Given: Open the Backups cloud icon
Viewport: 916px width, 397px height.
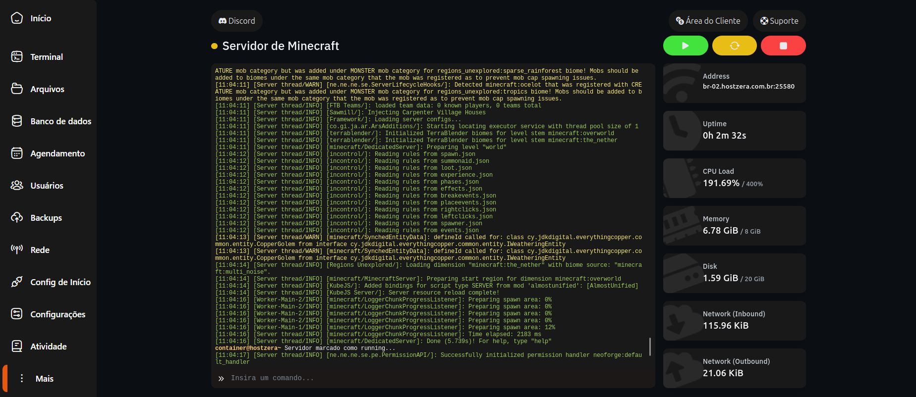Looking at the screenshot, I should [x=17, y=217].
